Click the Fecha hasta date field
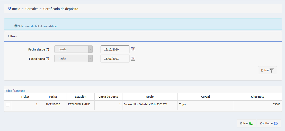The width and height of the screenshot is (285, 131). pos(115,58)
